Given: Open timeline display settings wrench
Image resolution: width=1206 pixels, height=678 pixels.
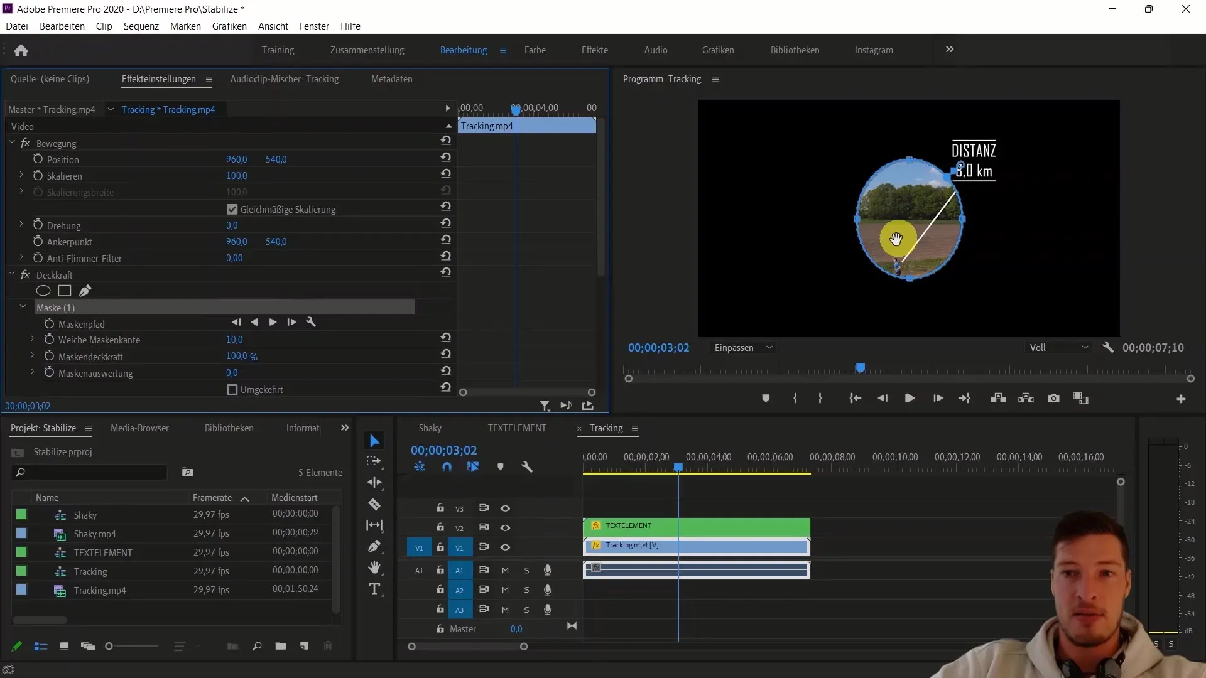Looking at the screenshot, I should tap(526, 467).
